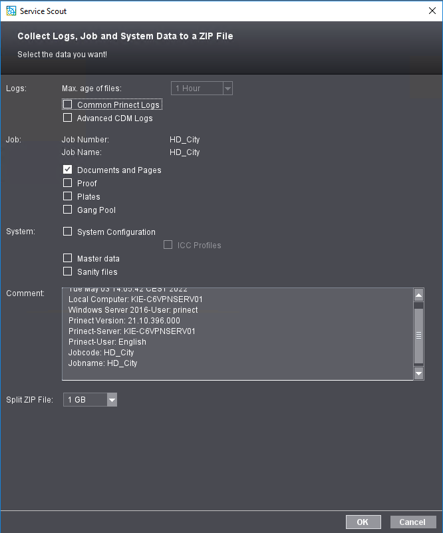Click the Comment scrollbar down arrow
Screen dimensions: 443x533
(x=418, y=374)
